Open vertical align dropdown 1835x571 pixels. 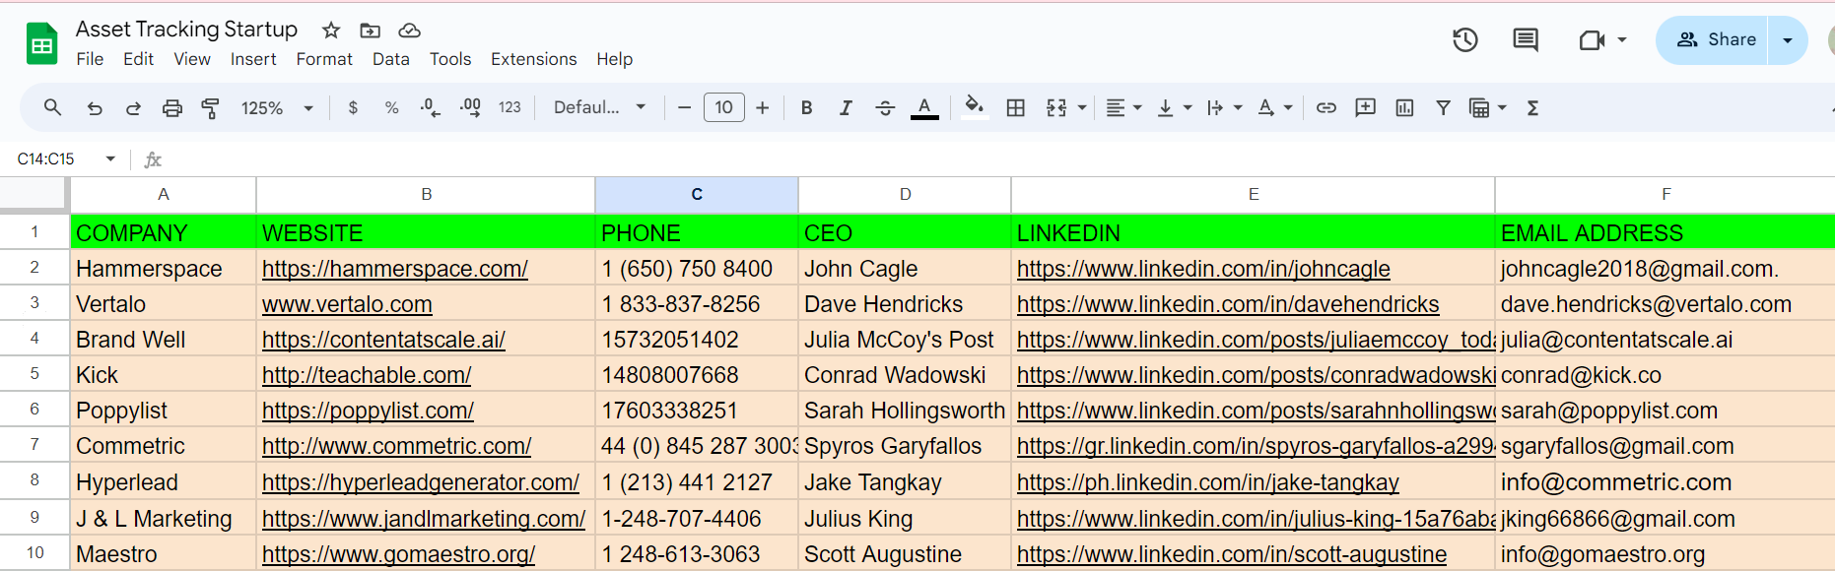[x=1174, y=108]
